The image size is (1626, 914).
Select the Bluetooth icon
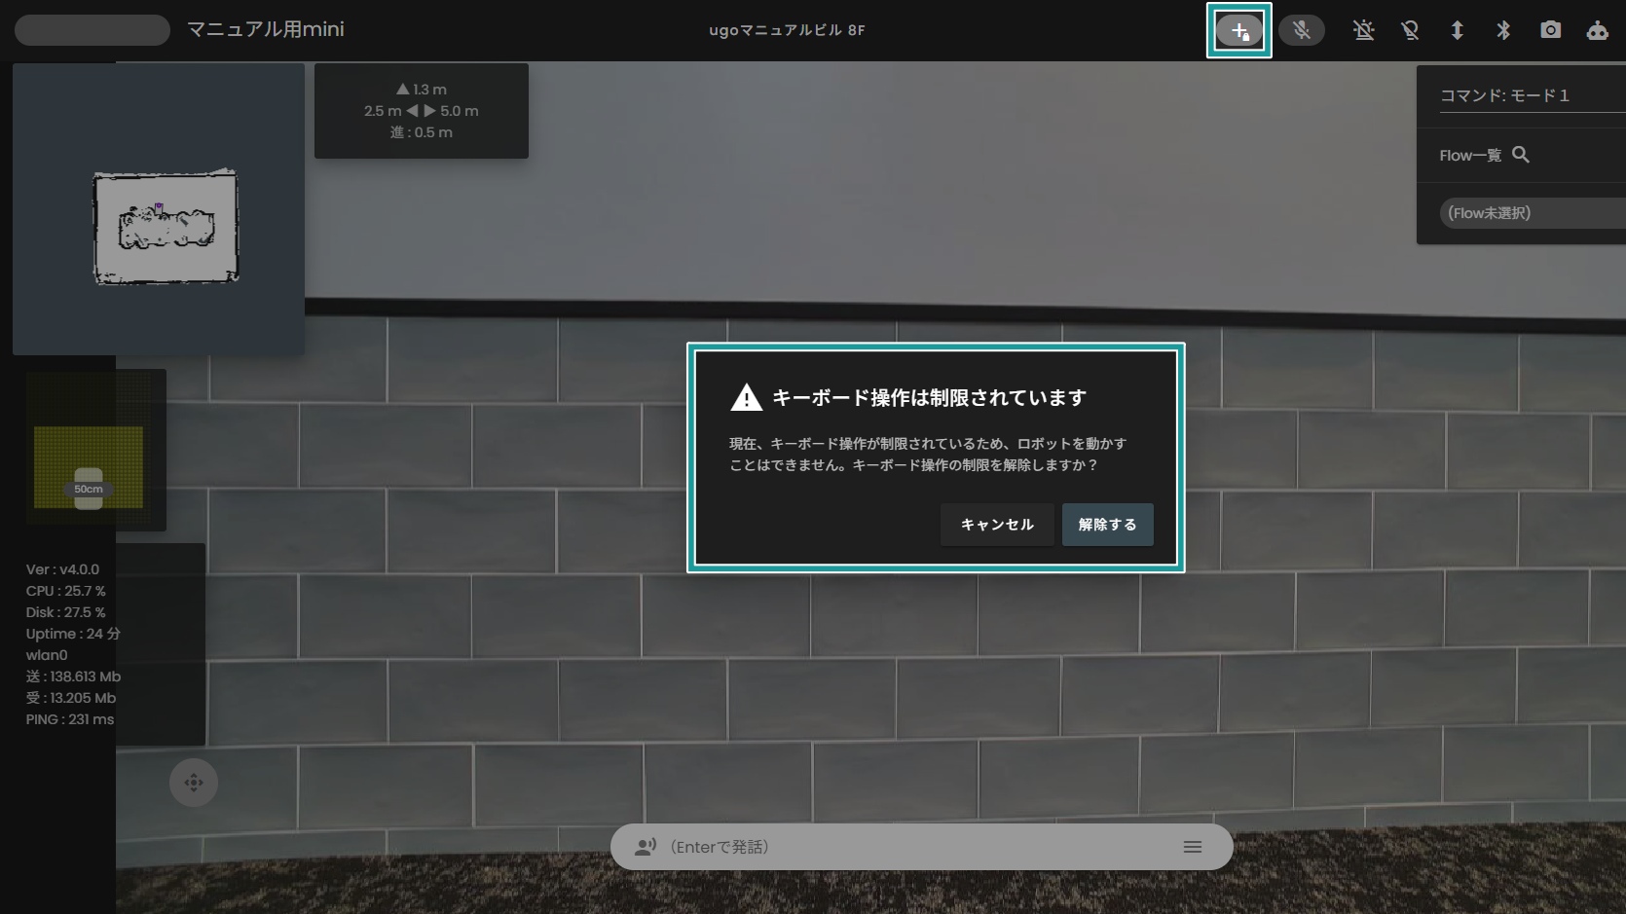tap(1502, 30)
